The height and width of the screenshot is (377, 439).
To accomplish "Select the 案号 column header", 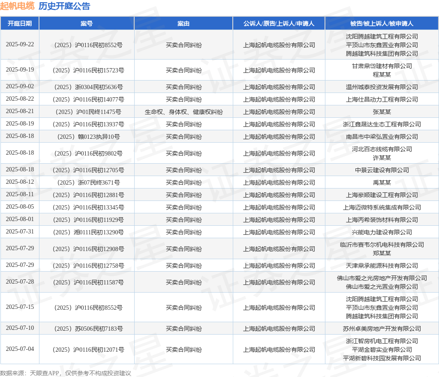I will (x=87, y=24).
